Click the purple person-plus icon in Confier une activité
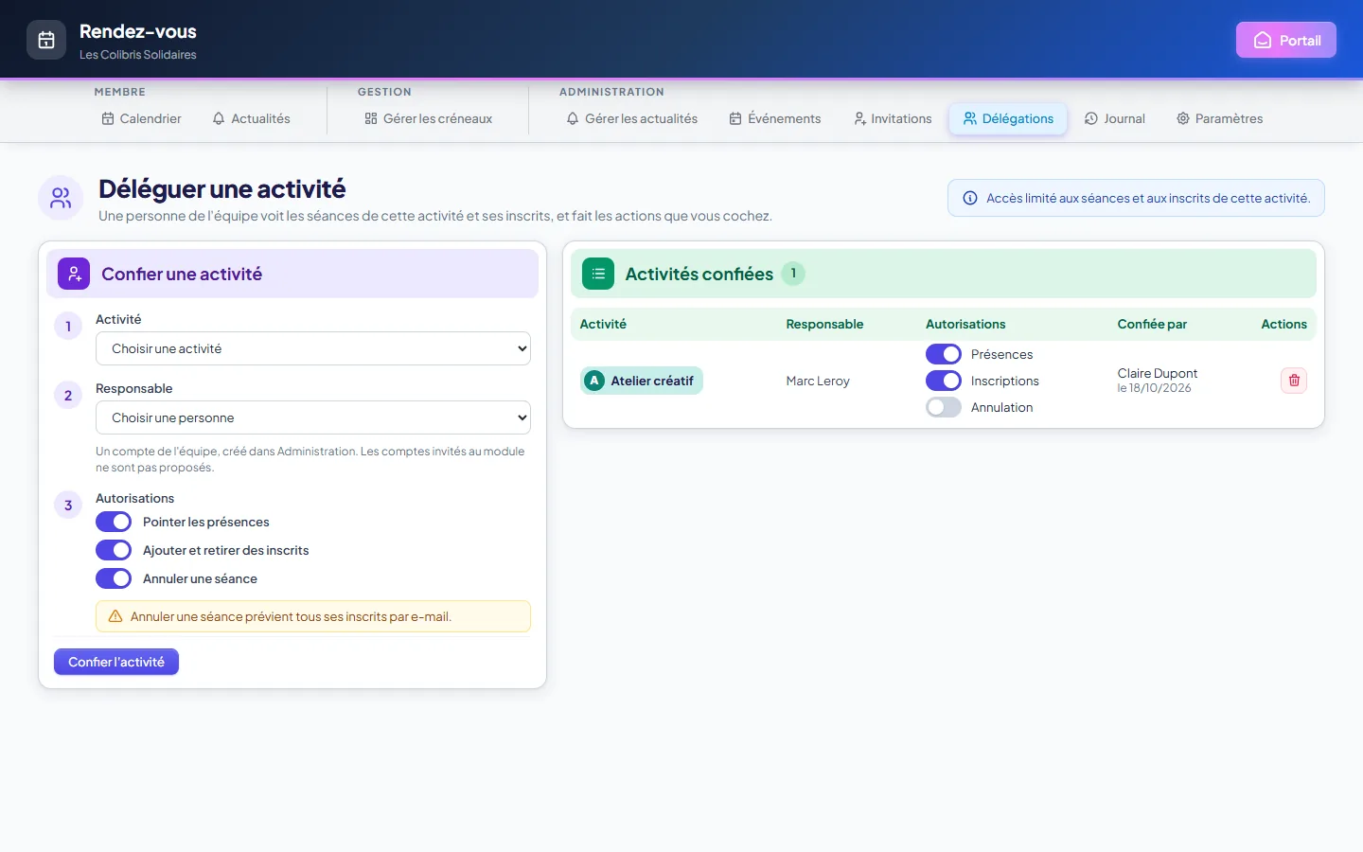This screenshot has width=1363, height=852. click(x=74, y=274)
